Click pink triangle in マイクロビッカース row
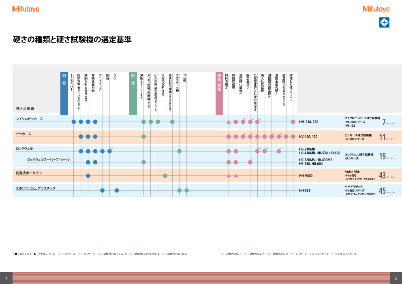 pyautogui.click(x=229, y=122)
